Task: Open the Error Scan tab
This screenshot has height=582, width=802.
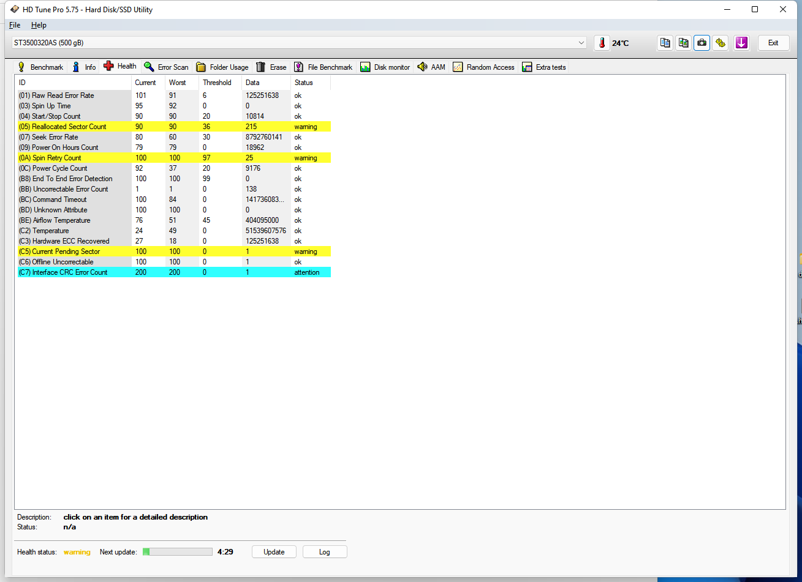Action: 166,67
